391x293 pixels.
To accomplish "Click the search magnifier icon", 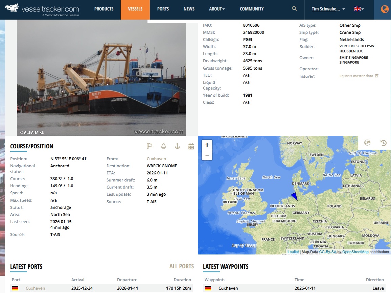I will [x=294, y=9].
